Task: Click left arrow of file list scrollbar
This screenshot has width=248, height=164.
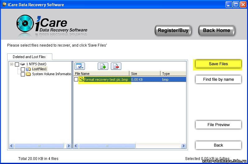Action: click(76, 146)
